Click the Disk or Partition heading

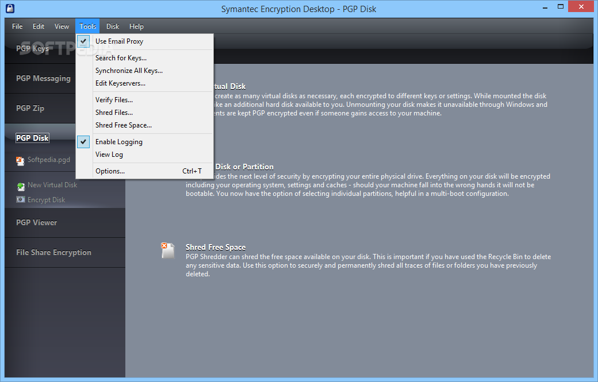(244, 167)
